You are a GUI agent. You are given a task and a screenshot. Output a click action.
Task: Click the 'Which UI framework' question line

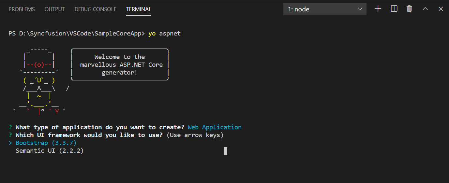click(89, 135)
